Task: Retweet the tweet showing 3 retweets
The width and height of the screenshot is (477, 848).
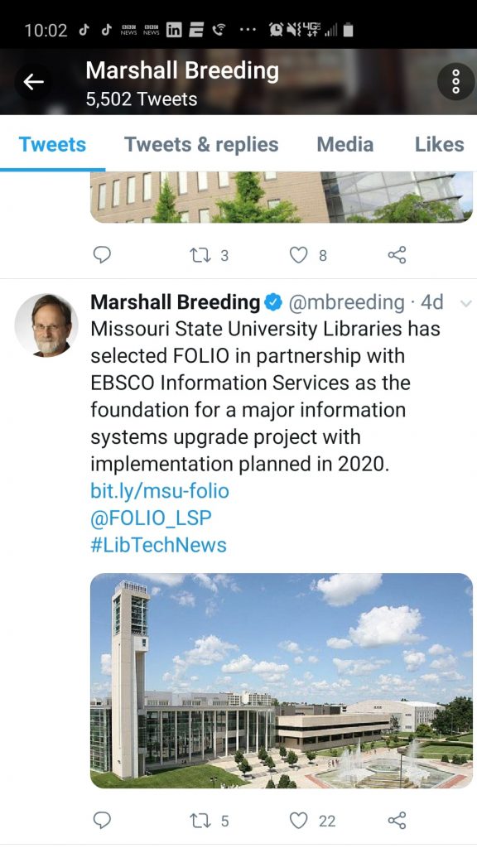Action: [x=199, y=255]
